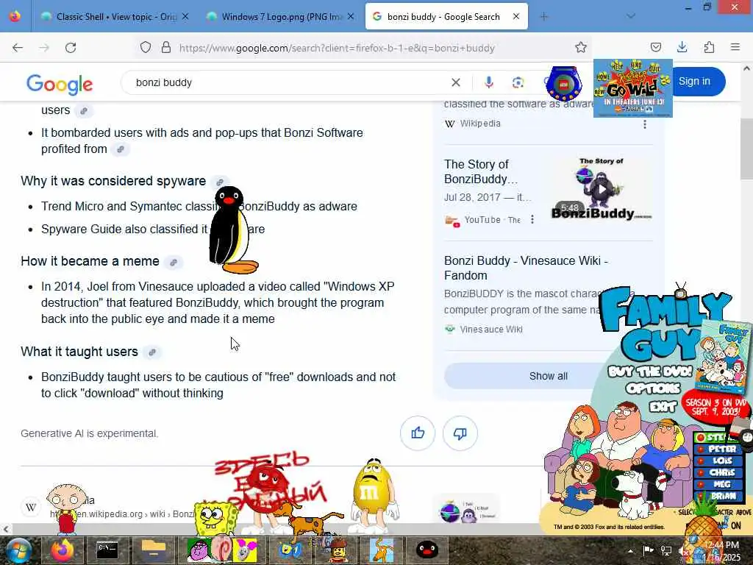Give thumbs down to the AI overview
Screen dimensions: 753x565
click(460, 433)
